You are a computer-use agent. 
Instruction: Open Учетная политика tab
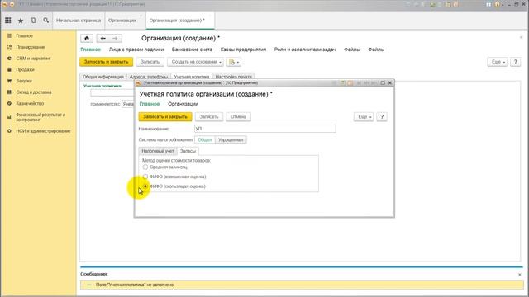coord(192,77)
